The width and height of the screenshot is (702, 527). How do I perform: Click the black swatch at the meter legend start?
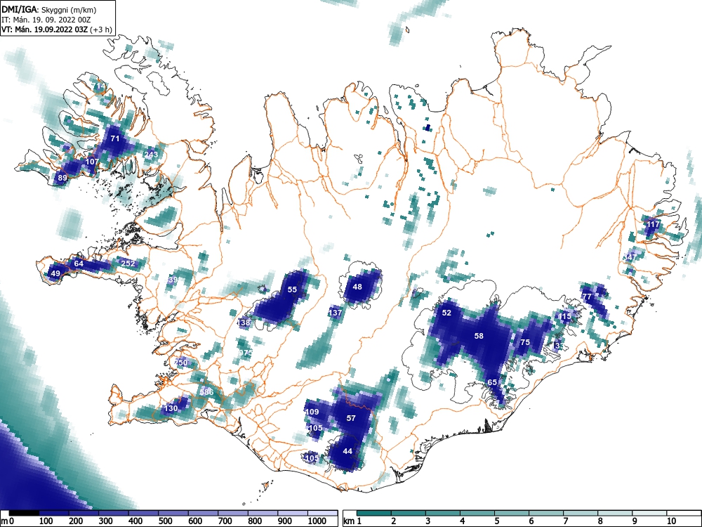(x=24, y=513)
